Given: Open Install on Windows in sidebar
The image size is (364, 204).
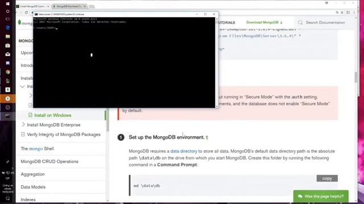Looking at the screenshot, I should coord(53,115).
